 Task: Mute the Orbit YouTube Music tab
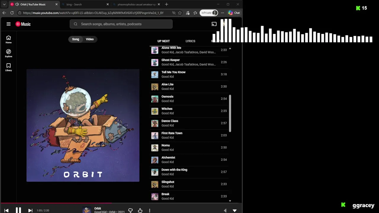click(x=17, y=4)
